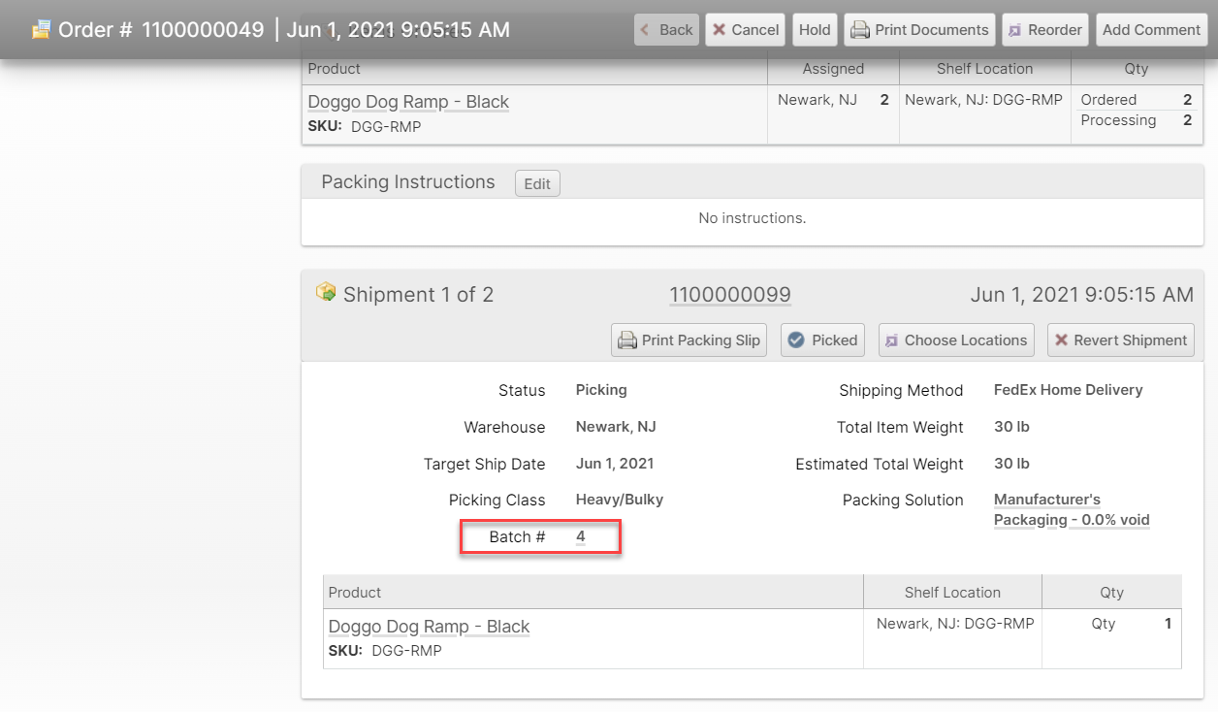
Task: Click the Assigned column header in order table
Action: coord(833,69)
